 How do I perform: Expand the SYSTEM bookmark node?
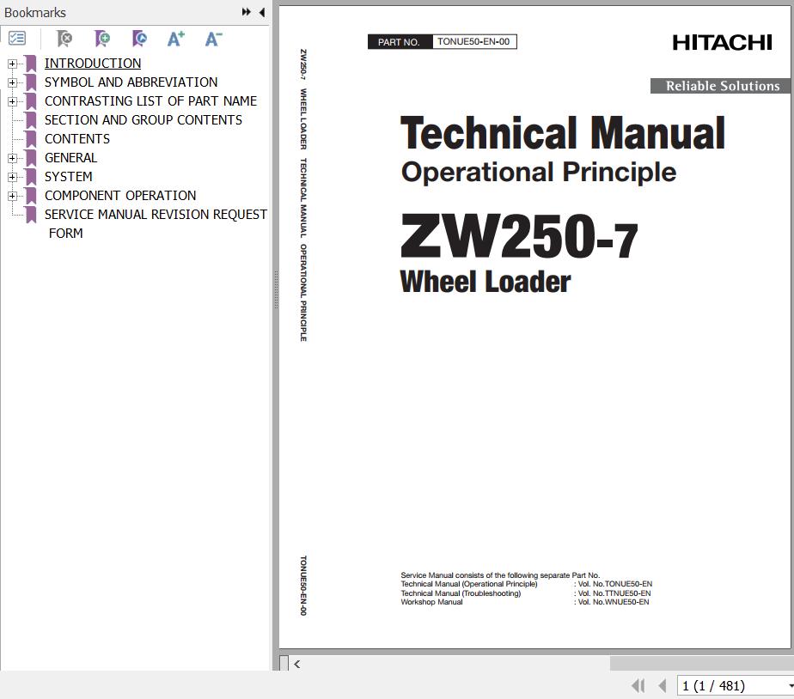pyautogui.click(x=12, y=177)
